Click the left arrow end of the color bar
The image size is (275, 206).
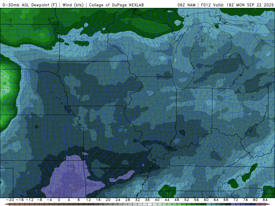click(x=7, y=204)
